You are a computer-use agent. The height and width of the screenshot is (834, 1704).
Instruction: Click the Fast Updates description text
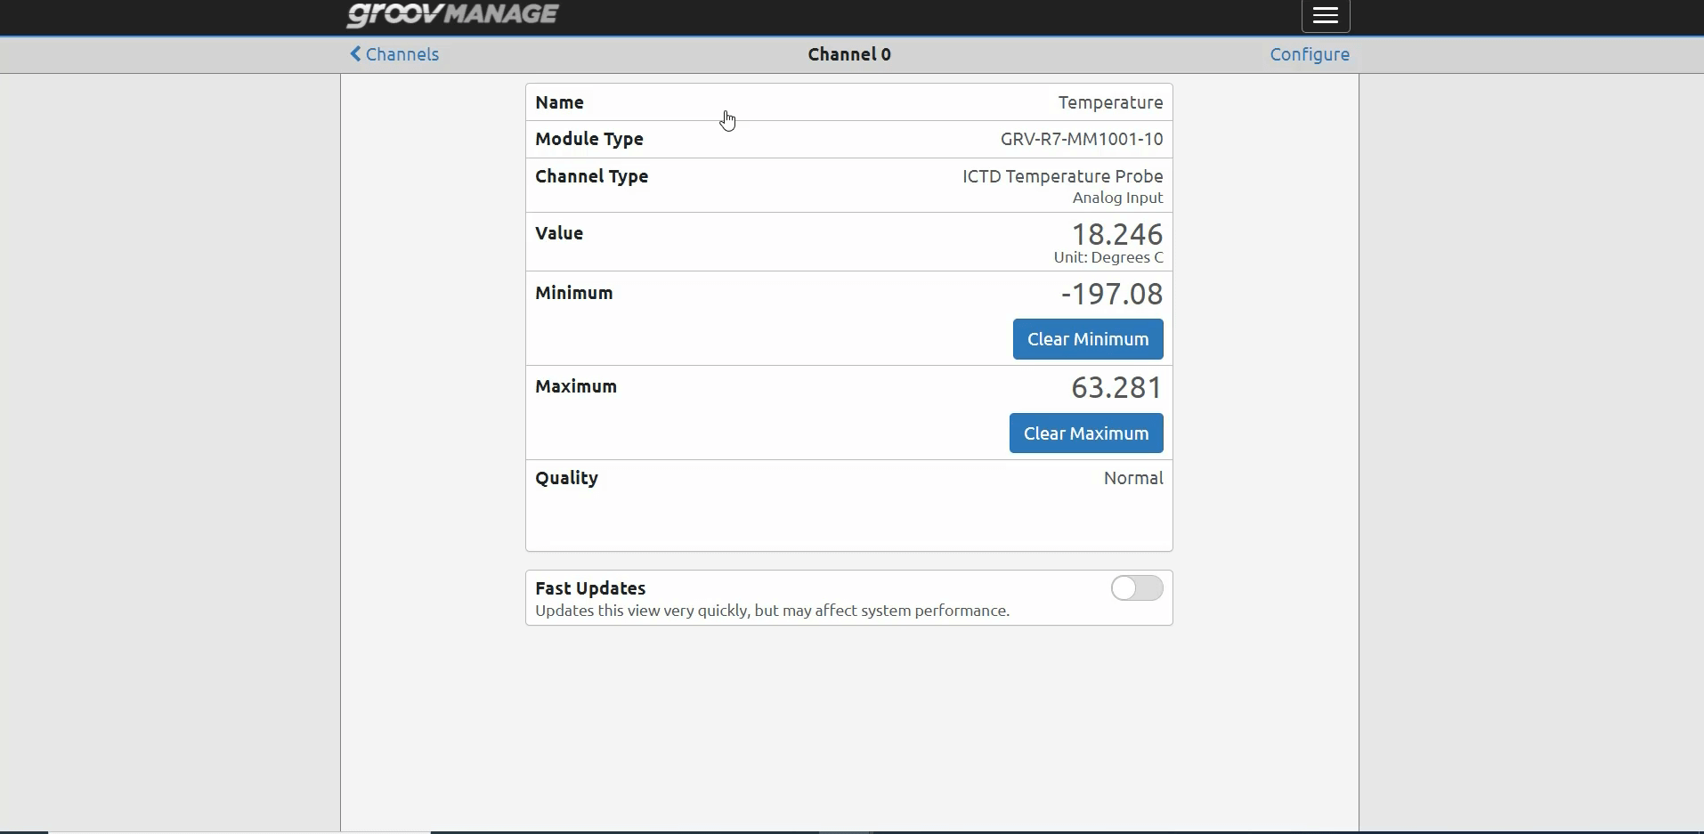[x=773, y=611]
